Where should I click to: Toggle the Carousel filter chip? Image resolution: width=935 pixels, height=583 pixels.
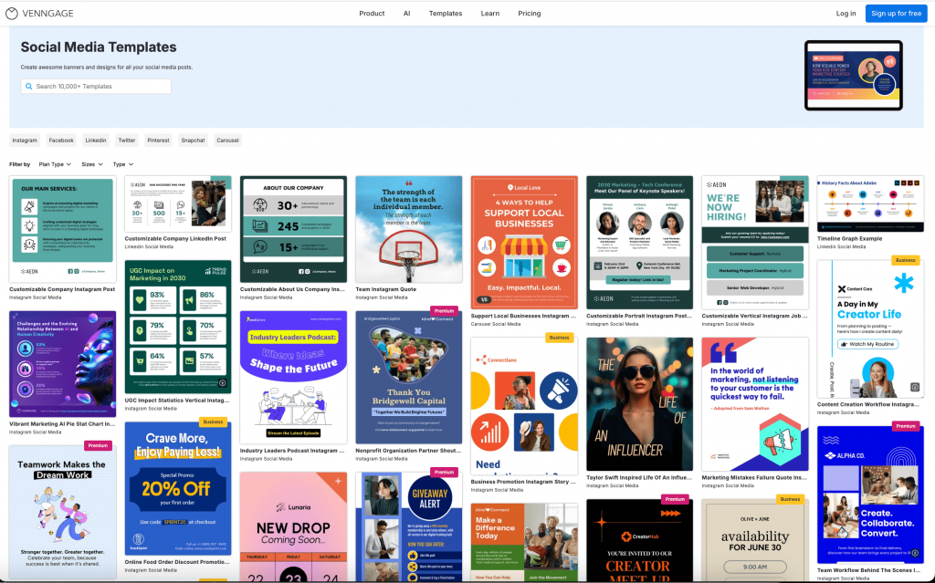point(227,141)
